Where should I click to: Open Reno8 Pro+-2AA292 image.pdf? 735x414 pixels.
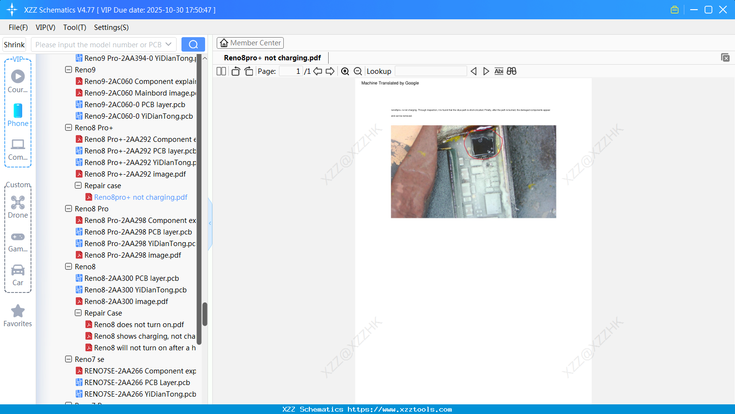tap(131, 174)
